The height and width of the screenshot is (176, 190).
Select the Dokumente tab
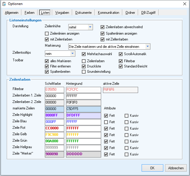(83, 13)
